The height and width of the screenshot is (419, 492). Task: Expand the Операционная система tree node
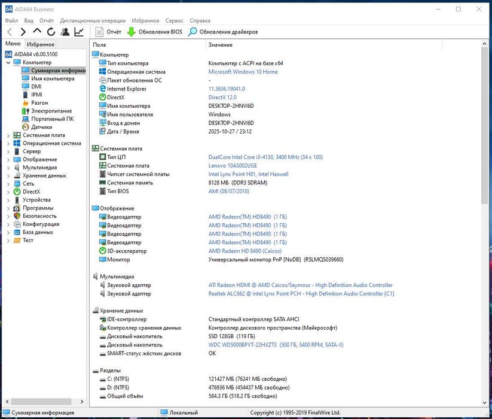click(x=8, y=144)
